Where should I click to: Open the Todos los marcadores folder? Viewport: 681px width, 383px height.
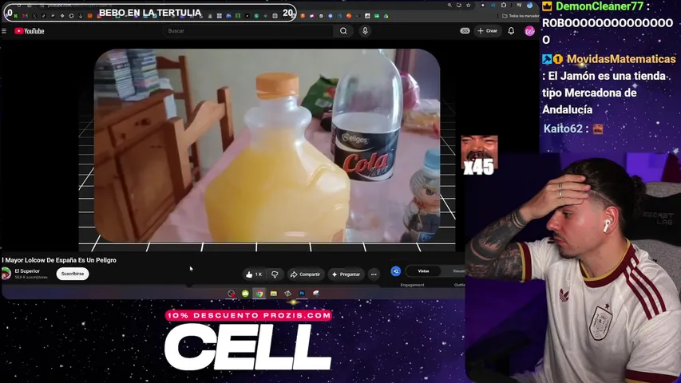521,16
